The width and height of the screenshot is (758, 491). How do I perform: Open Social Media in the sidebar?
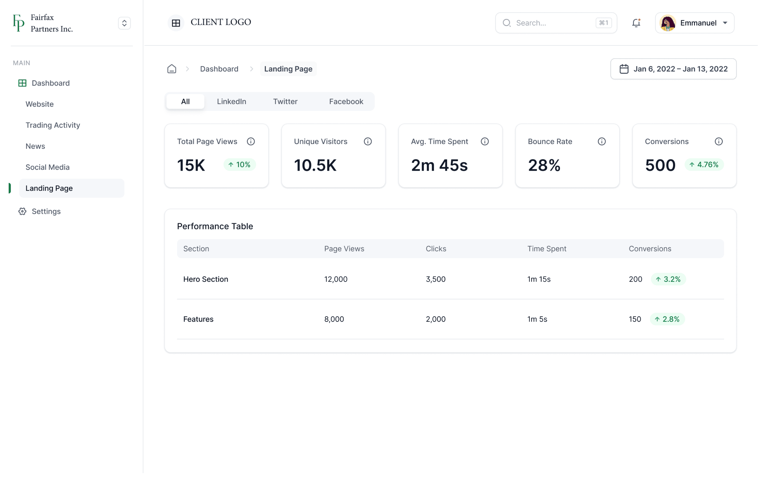point(47,167)
